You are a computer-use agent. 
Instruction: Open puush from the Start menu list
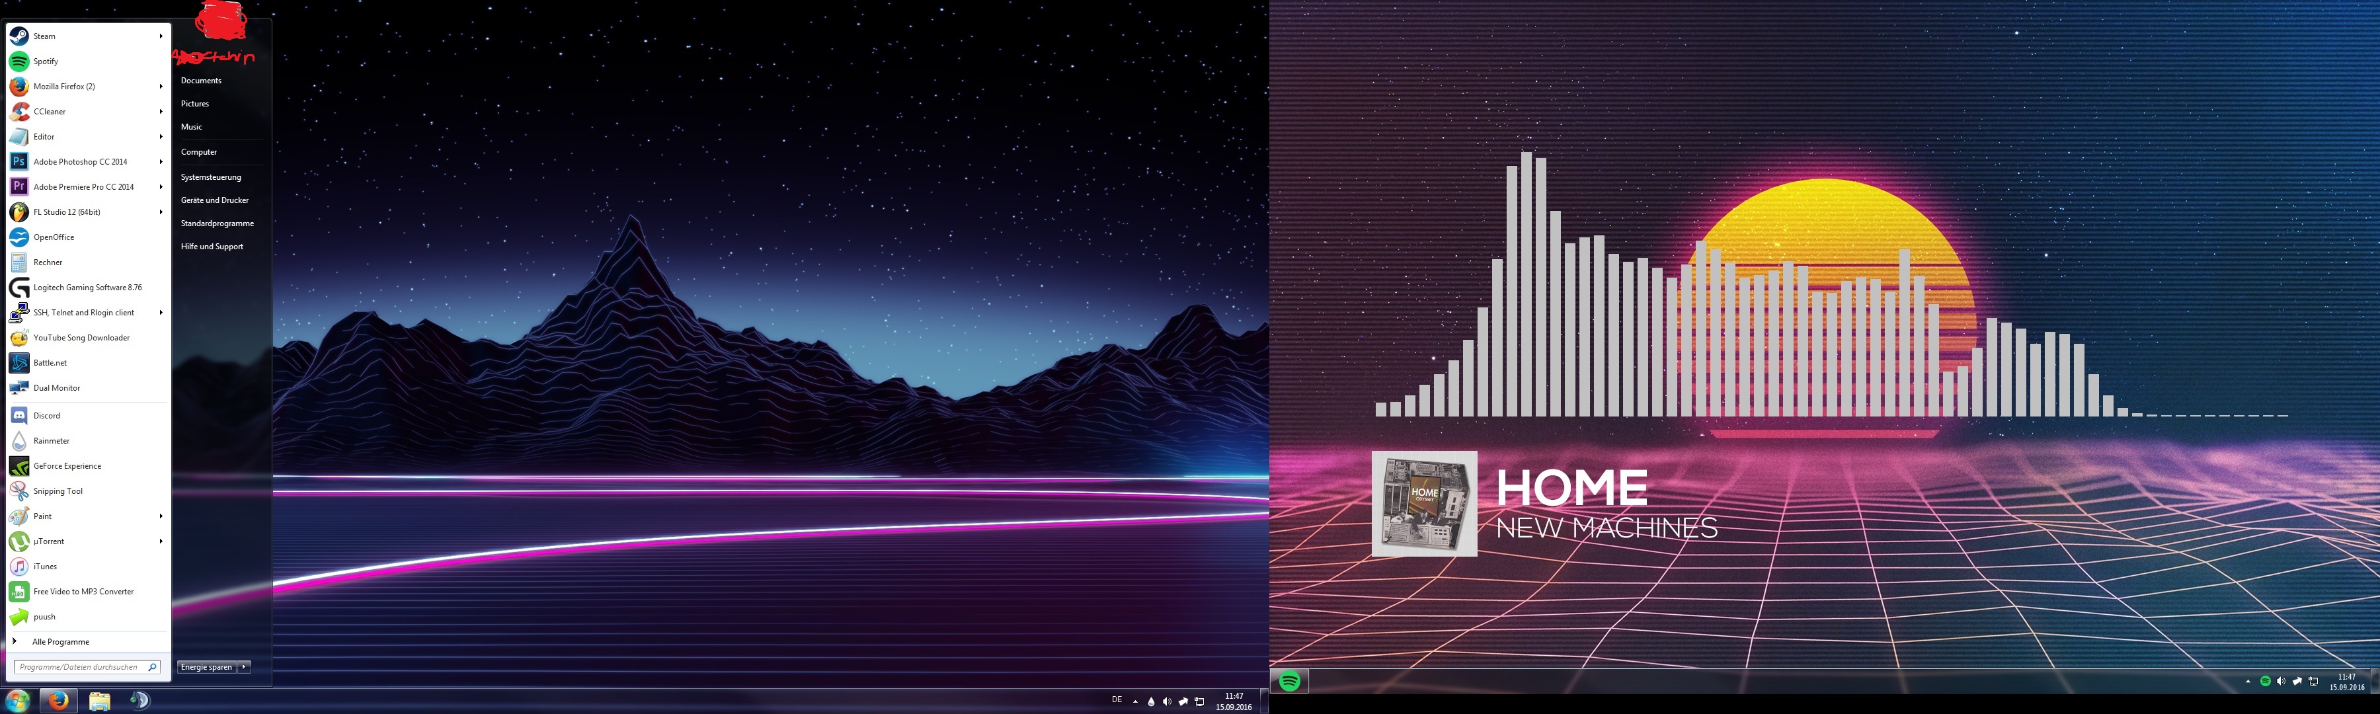click(x=88, y=617)
